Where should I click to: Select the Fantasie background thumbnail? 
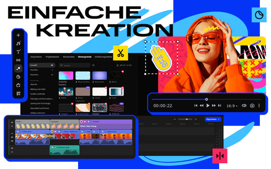[100, 108]
